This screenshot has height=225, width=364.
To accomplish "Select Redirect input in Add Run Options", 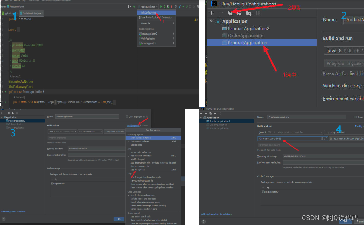I will point(153,145).
